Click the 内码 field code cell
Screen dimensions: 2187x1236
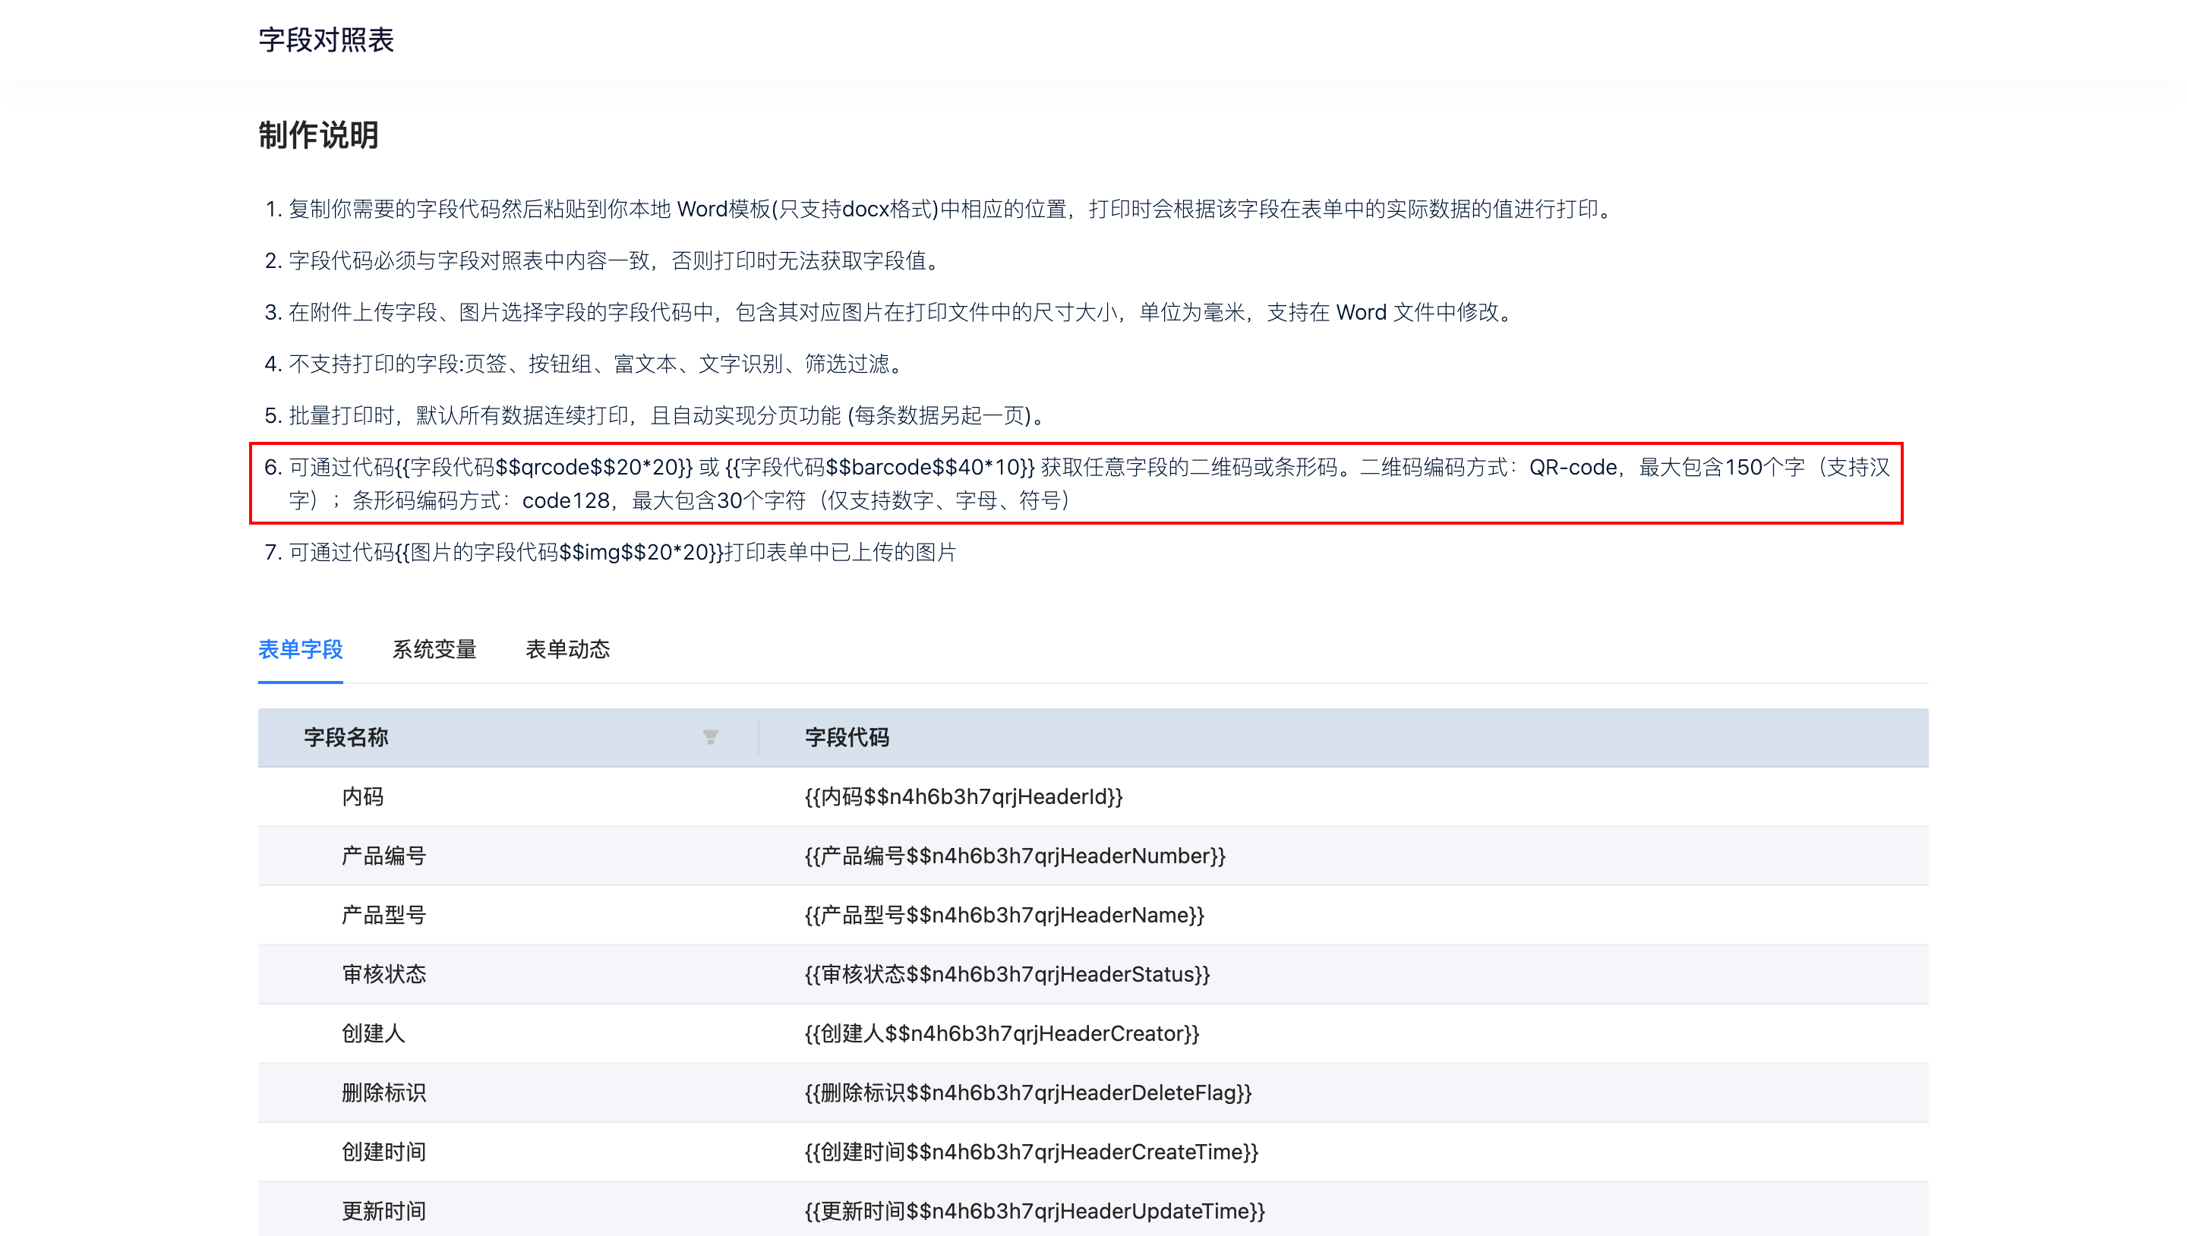point(964,796)
